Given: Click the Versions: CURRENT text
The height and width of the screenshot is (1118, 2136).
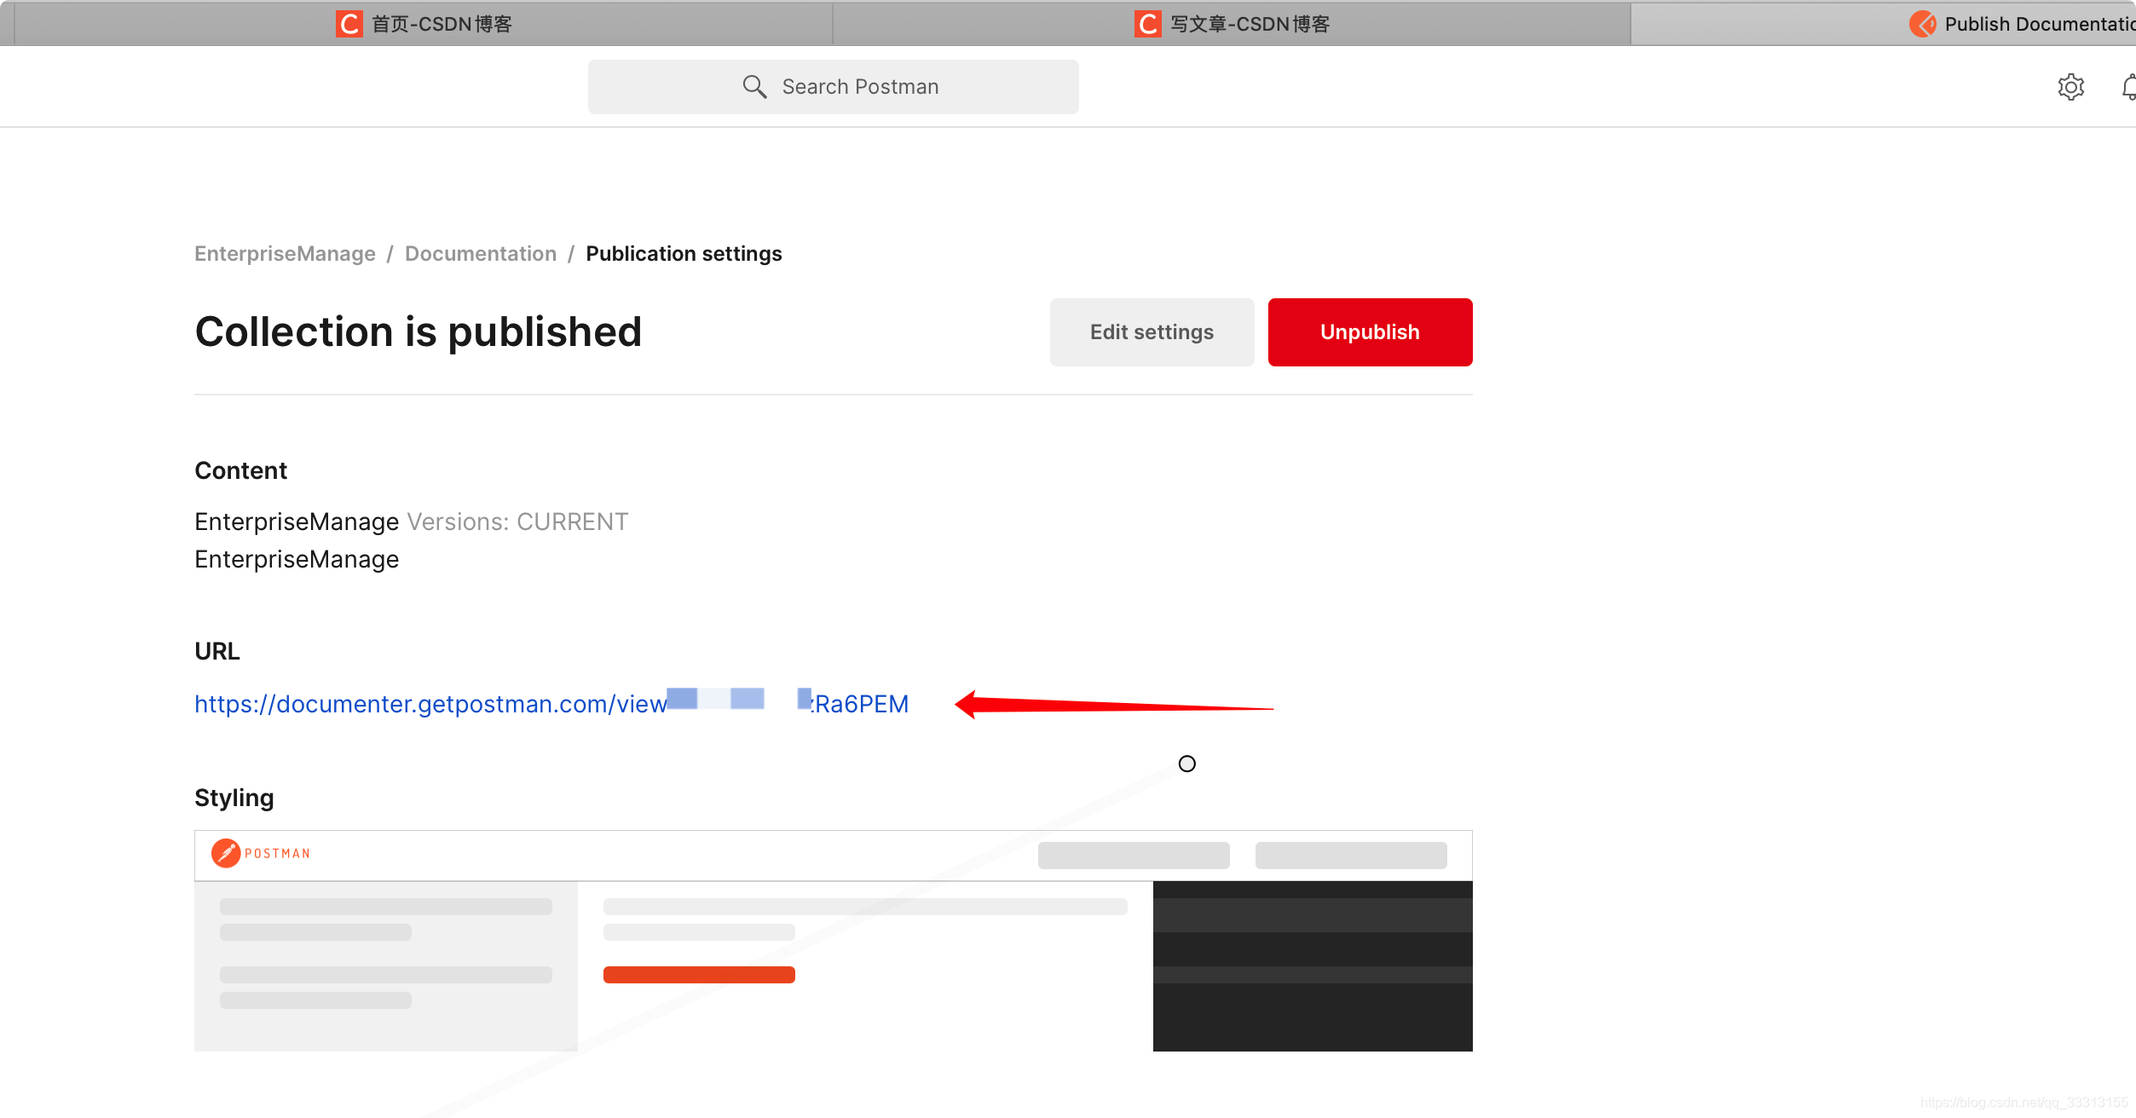Looking at the screenshot, I should (517, 522).
